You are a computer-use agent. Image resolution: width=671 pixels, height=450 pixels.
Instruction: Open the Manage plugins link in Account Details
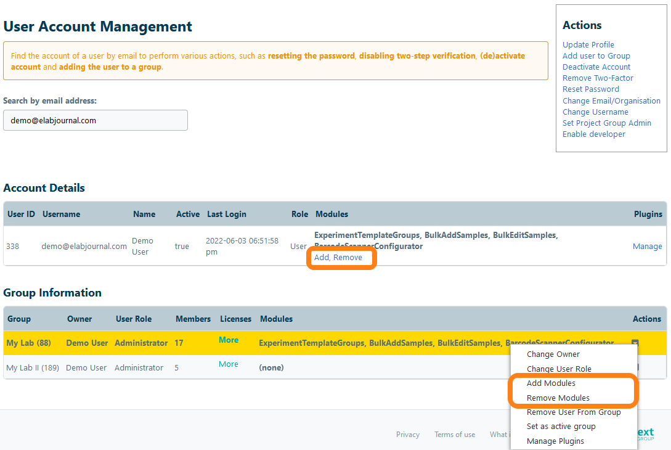(x=647, y=247)
